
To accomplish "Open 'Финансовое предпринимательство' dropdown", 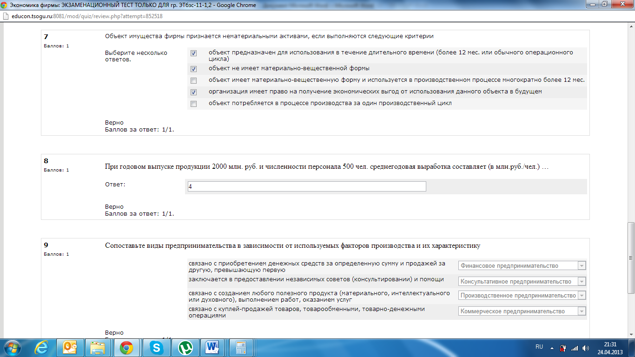I will tap(522, 265).
